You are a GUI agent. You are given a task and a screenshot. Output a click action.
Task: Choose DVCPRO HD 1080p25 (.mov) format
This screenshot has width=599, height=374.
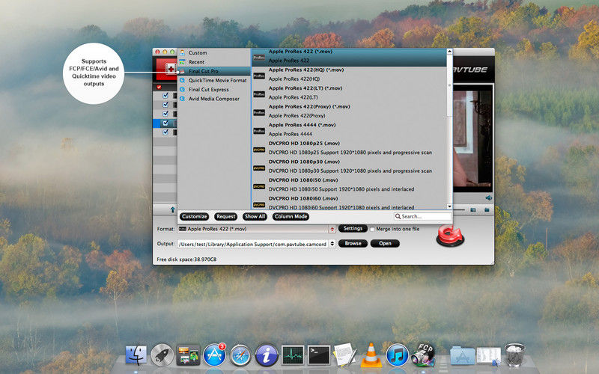click(349, 147)
